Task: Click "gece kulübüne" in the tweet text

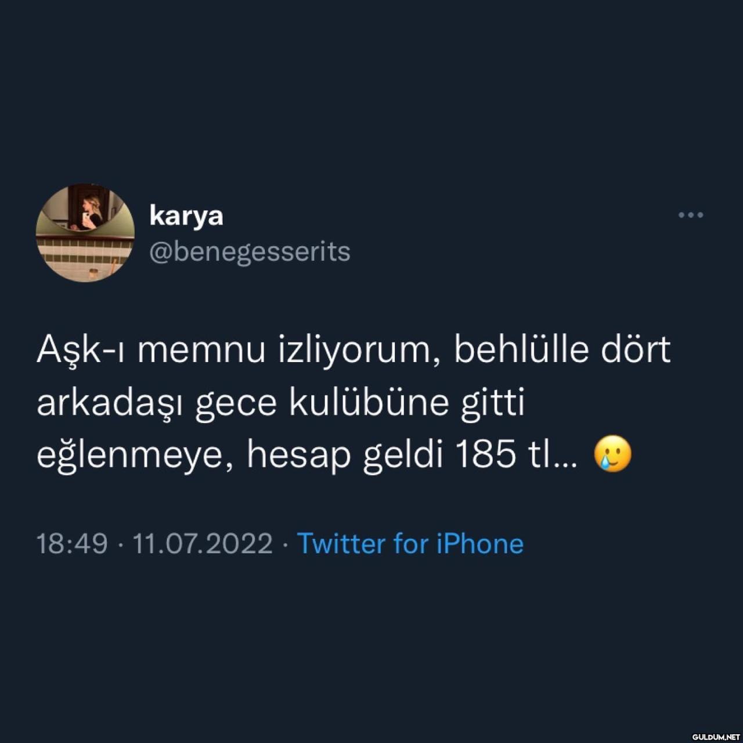Action: tap(322, 405)
